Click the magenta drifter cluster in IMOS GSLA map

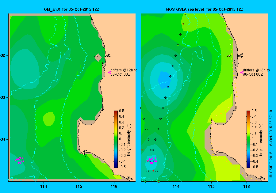tap(152, 161)
